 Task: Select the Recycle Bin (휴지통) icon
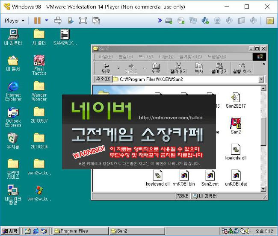pos(13,141)
